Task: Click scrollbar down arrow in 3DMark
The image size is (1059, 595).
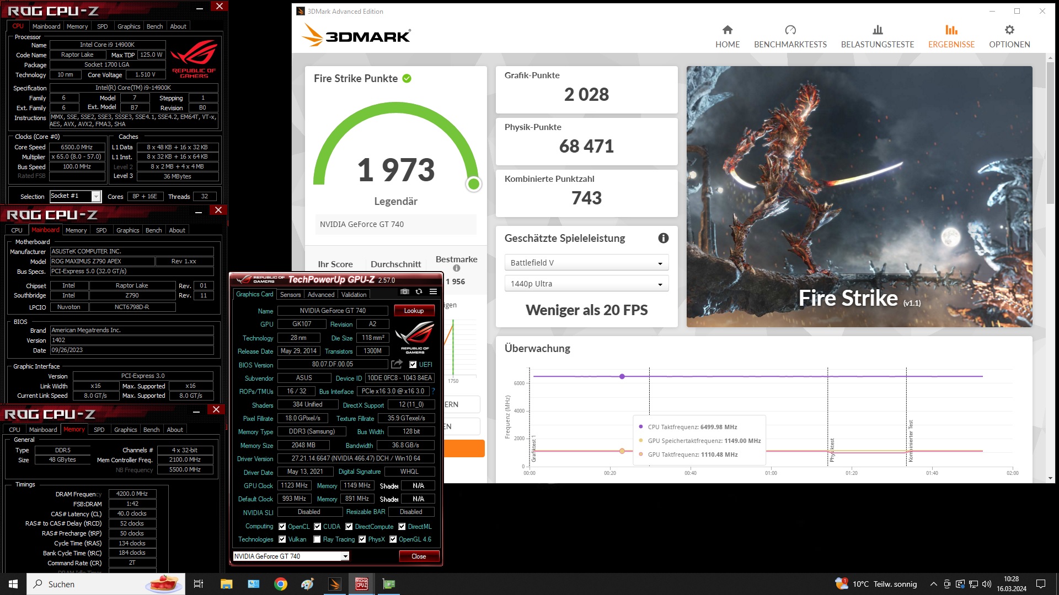Action: [x=1050, y=479]
